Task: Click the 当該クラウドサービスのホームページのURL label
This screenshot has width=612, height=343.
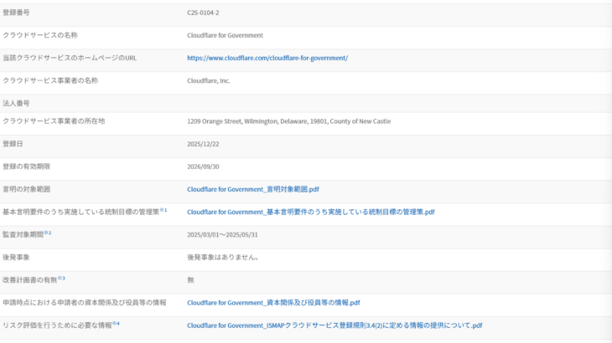Action: (x=70, y=58)
